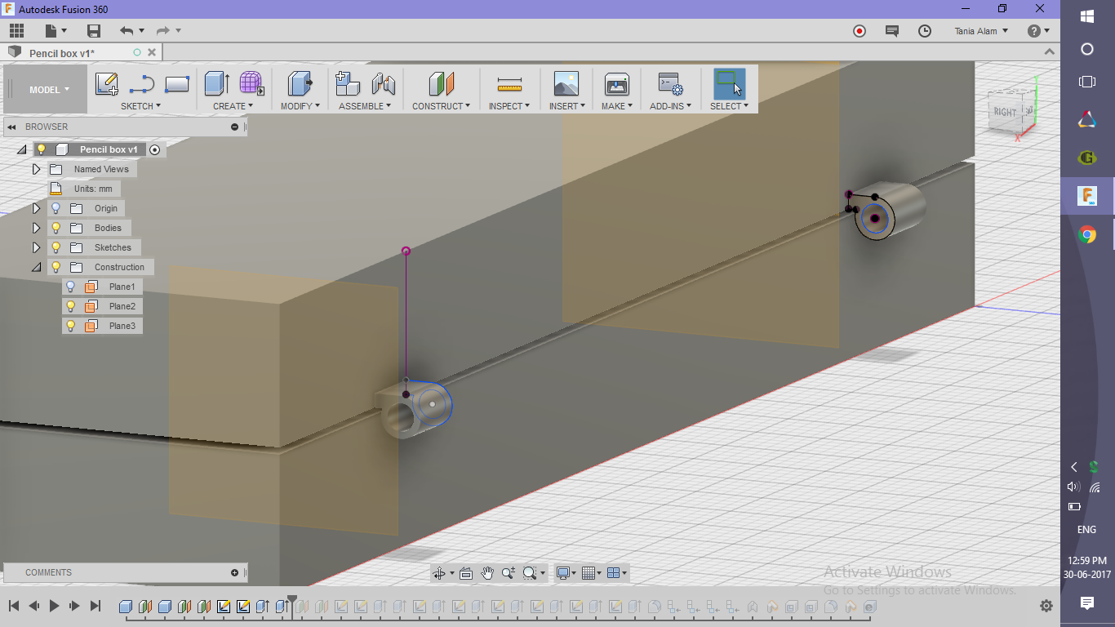This screenshot has height=627, width=1115.
Task: Toggle visibility bulb of Construction folder
Action: pos(56,267)
